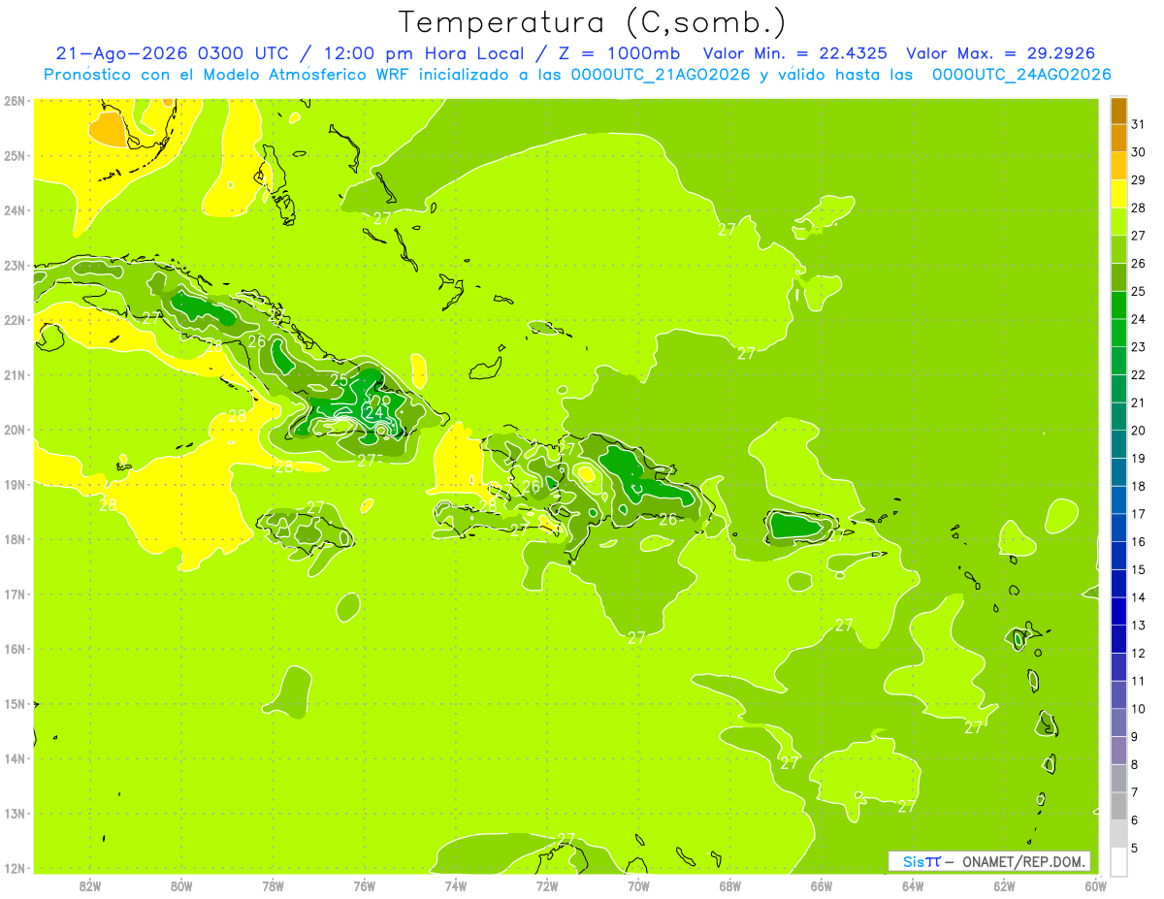Click the "20N" latitude axis label

click(x=14, y=430)
